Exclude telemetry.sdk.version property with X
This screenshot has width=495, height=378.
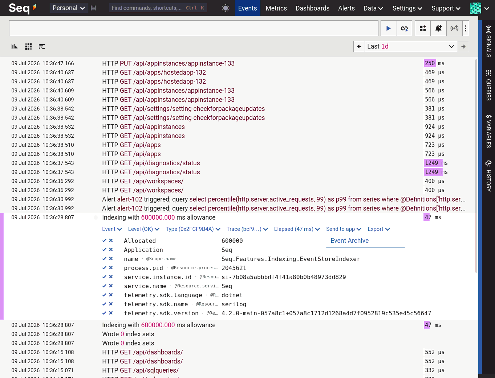tap(111, 313)
